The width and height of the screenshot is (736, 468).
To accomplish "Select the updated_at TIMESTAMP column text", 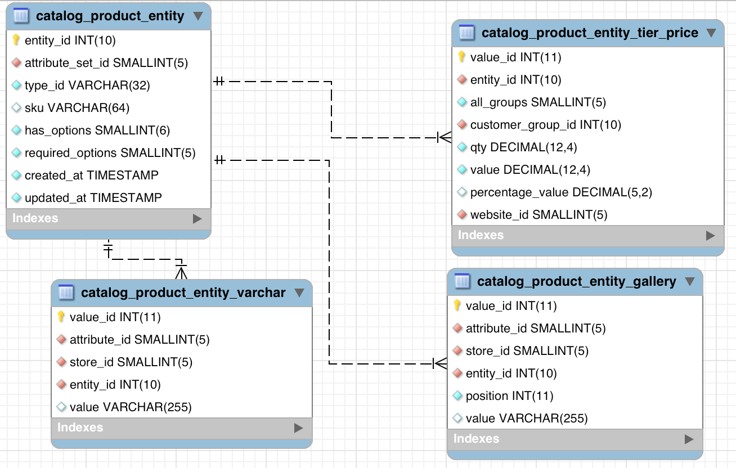I will 93,198.
